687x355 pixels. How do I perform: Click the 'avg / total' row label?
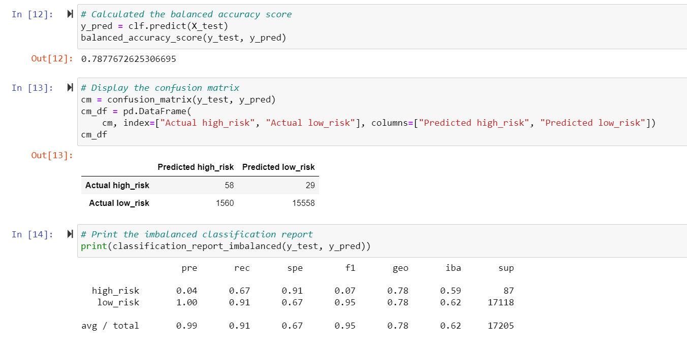pos(110,326)
